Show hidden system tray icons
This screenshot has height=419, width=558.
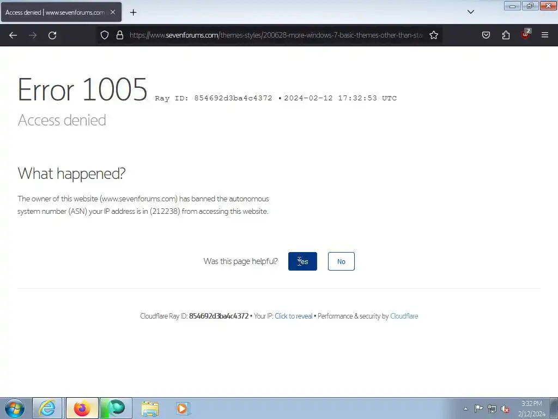point(465,409)
